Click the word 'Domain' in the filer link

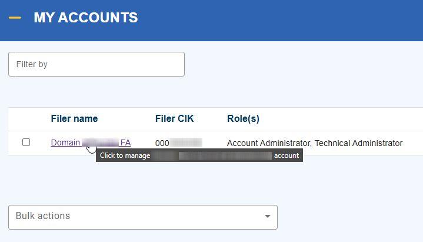click(65, 142)
